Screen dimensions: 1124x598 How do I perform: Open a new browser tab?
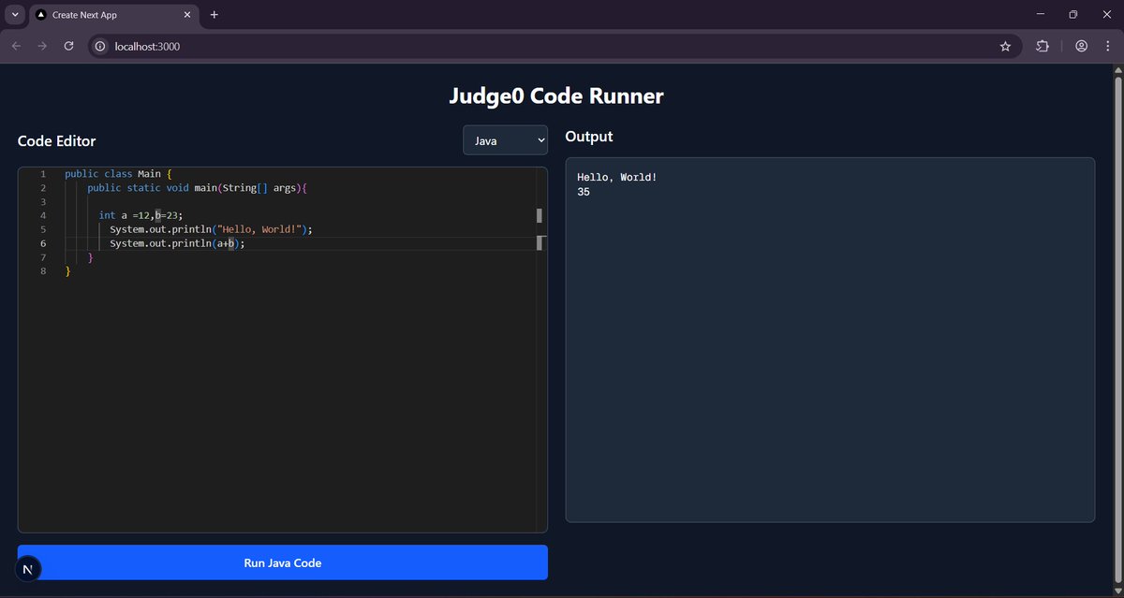(214, 15)
